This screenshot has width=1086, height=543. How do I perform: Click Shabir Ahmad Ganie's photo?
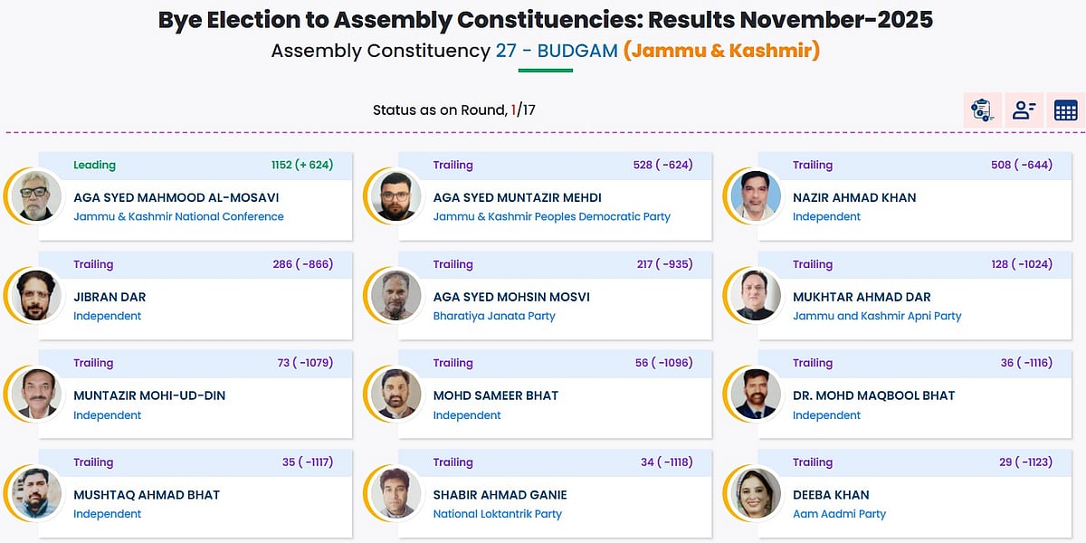396,493
